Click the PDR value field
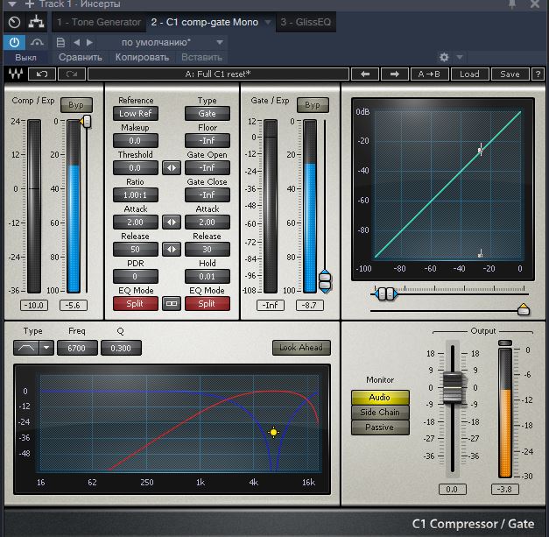Screen dimensions: 549x537 135,276
